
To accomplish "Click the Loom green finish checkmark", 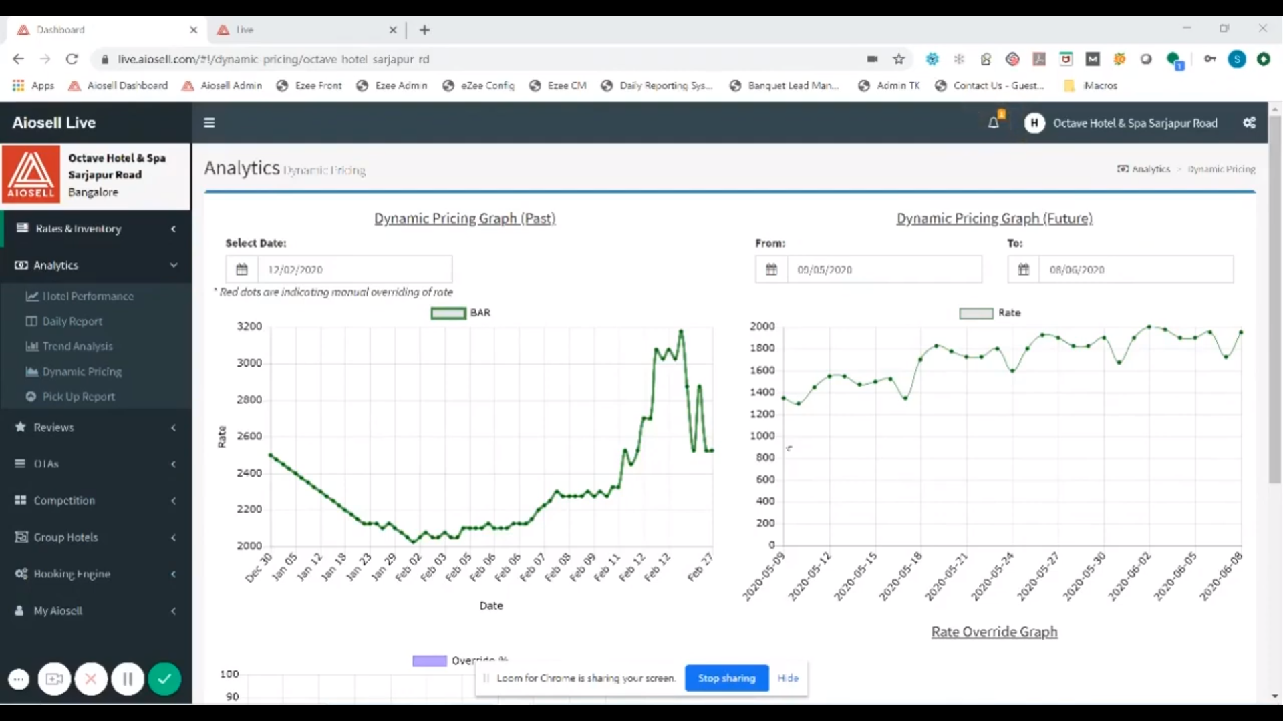I will coord(164,680).
